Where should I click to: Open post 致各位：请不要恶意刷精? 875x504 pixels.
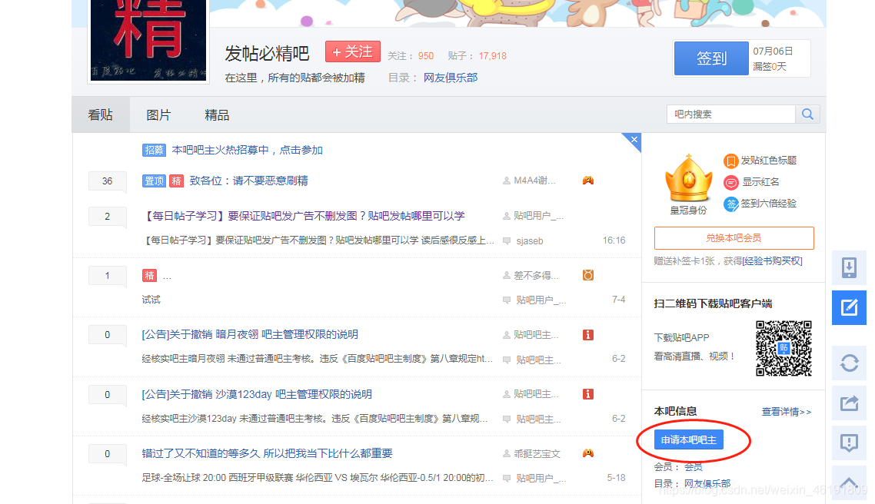[249, 181]
